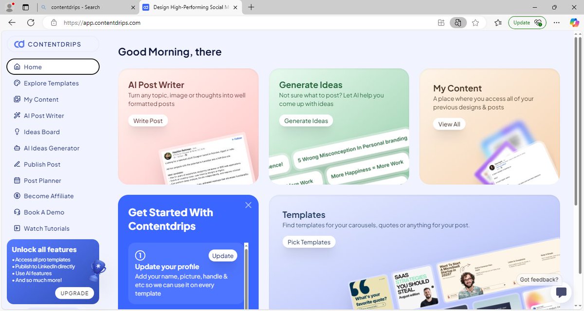The image size is (584, 311).
Task: Click the UPGRADE button
Action: 74,293
